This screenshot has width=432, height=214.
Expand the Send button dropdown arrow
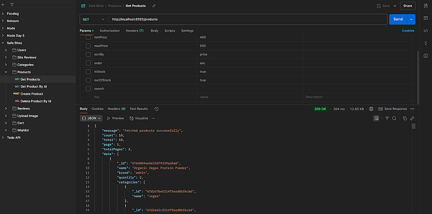(411, 19)
